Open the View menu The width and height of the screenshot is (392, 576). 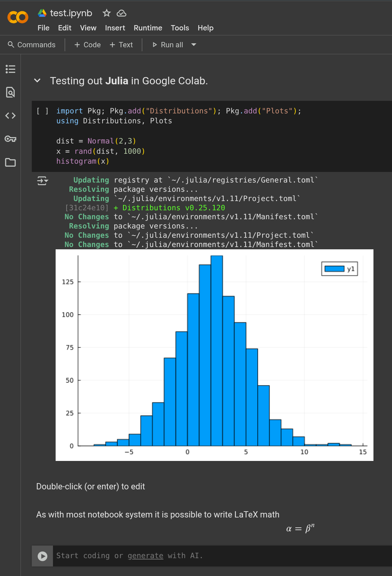tap(88, 28)
